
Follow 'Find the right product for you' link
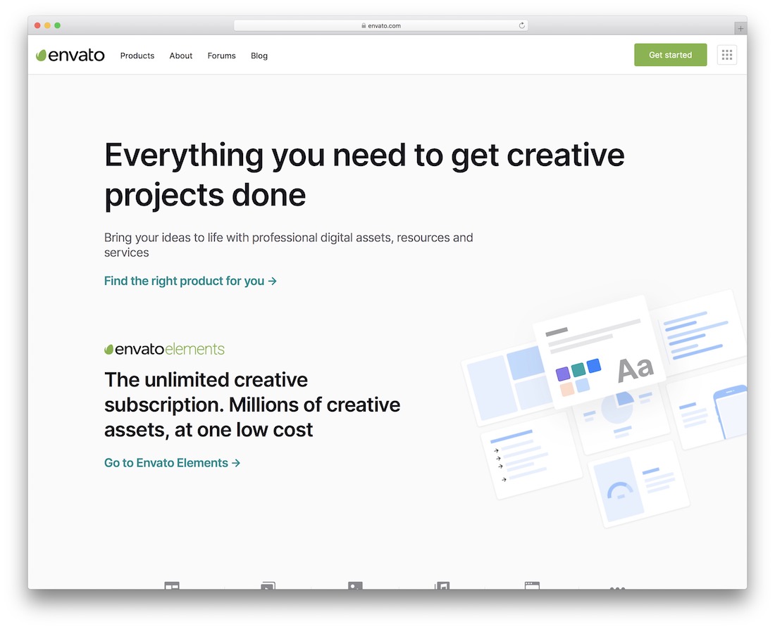pyautogui.click(x=190, y=281)
